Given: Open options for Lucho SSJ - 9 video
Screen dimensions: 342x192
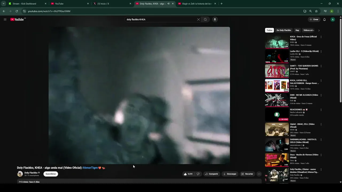Looking at the screenshot, I should click(321, 51).
